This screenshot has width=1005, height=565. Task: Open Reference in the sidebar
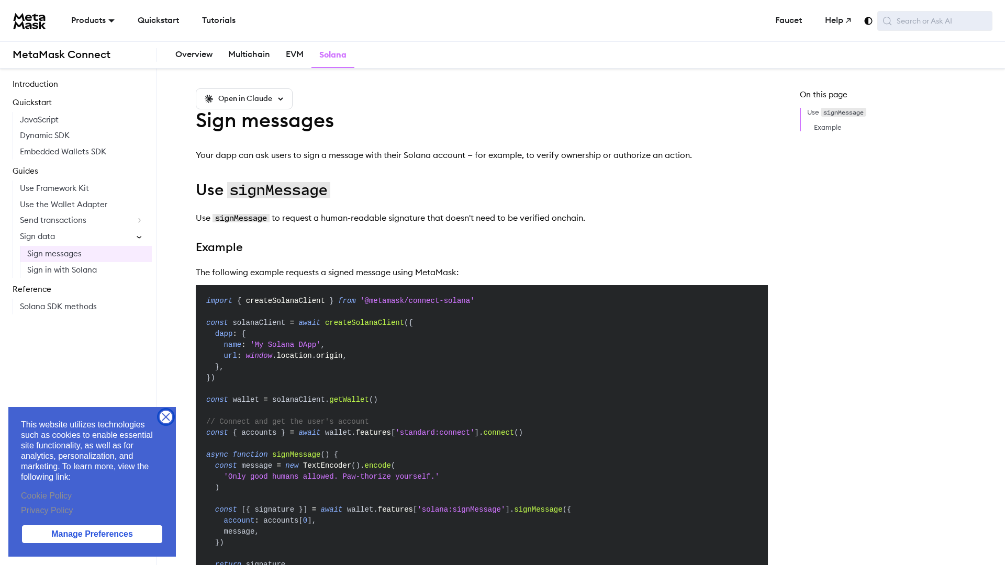(32, 289)
